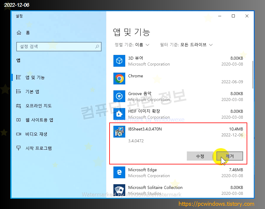Click the 제거 button to uninstall IBSheet
Image resolution: width=265 pixels, height=209 pixels.
tap(230, 156)
